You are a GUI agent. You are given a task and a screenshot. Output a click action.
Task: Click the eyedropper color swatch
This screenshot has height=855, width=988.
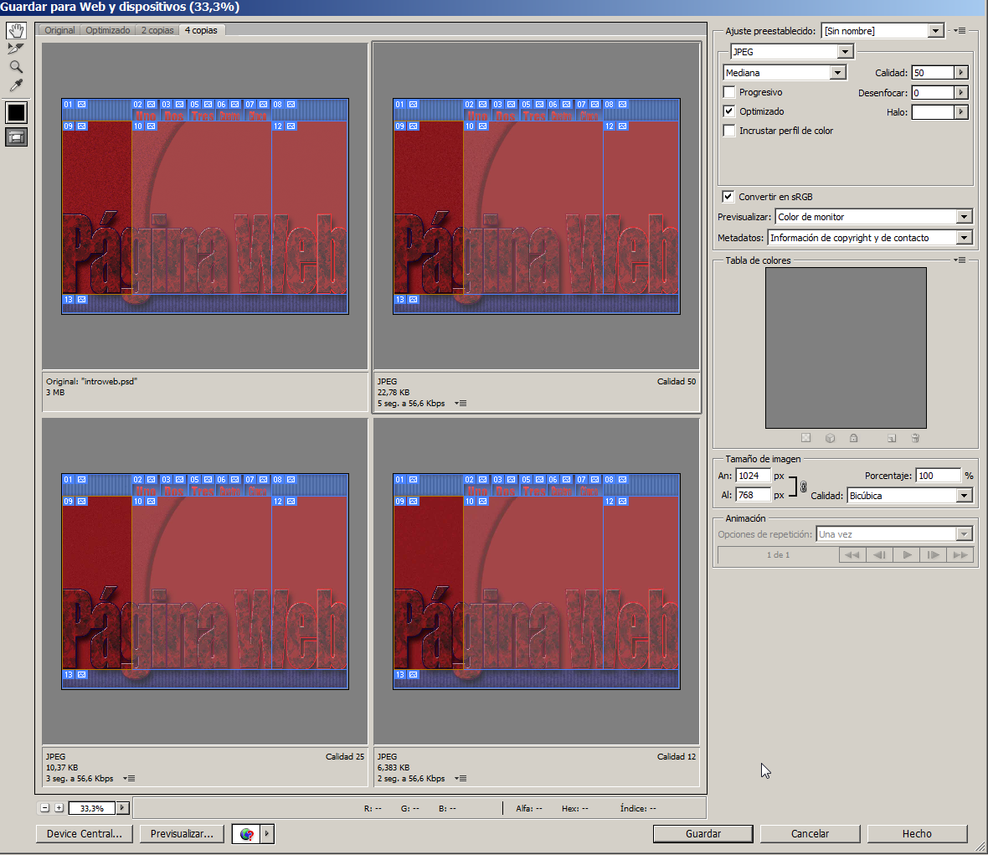tap(16, 112)
